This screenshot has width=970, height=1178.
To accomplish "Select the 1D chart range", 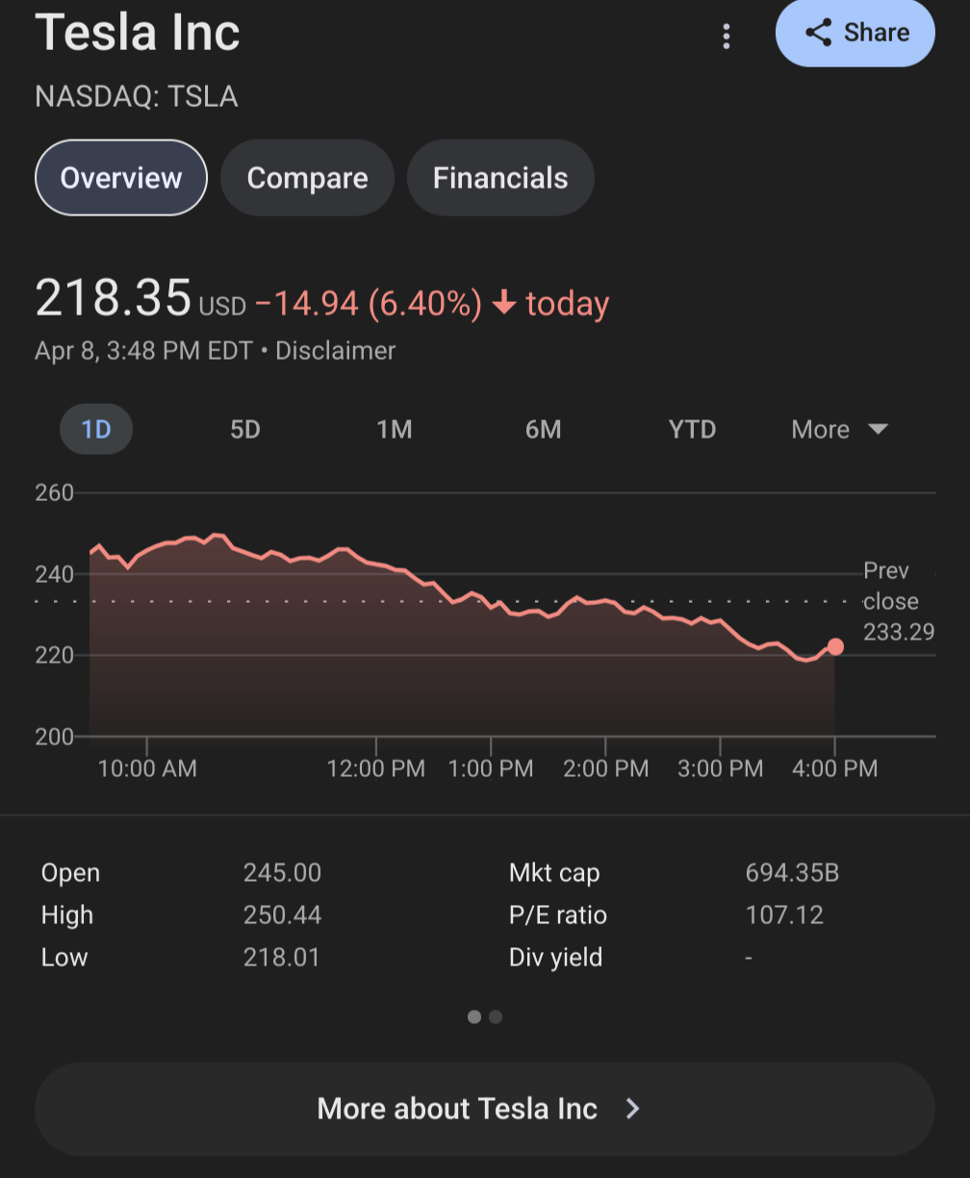I will 96,429.
